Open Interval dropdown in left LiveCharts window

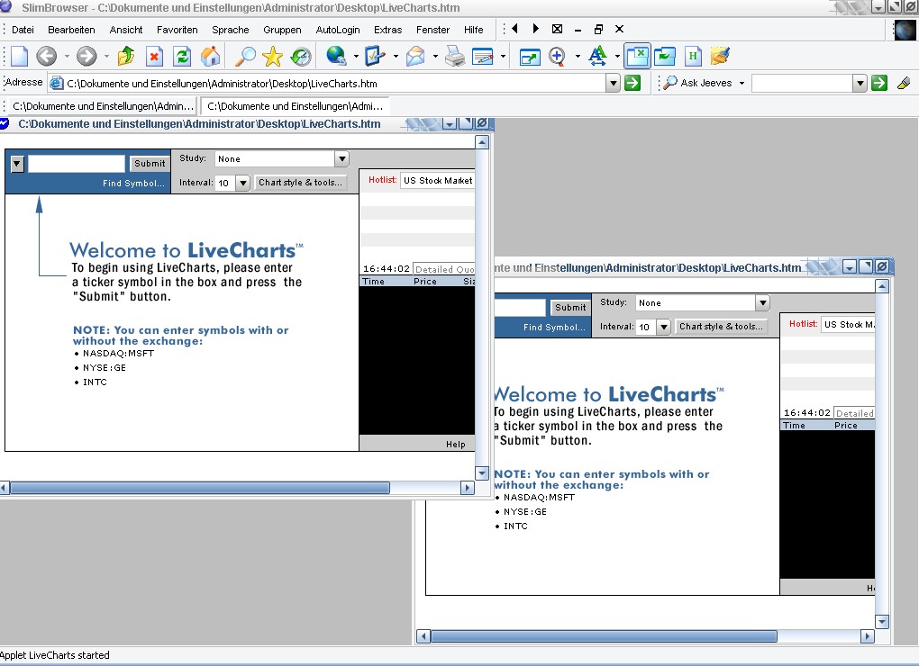[242, 183]
